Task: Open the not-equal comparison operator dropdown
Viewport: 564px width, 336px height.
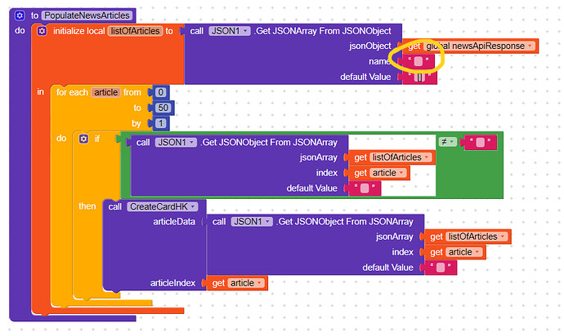Action: tap(447, 142)
